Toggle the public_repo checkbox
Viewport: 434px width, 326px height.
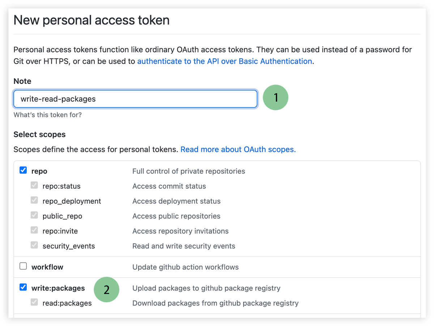click(x=34, y=215)
